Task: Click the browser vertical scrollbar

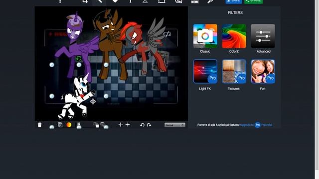Action: pyautogui.click(x=317, y=85)
